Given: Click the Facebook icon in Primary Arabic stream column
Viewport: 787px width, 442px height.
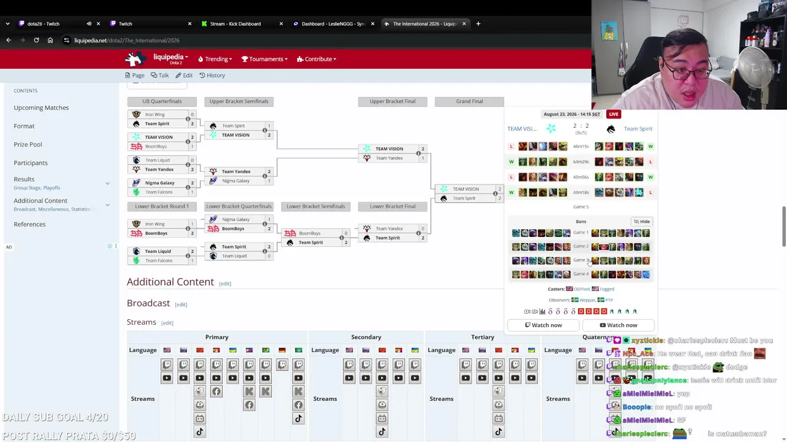Looking at the screenshot, I should [298, 405].
